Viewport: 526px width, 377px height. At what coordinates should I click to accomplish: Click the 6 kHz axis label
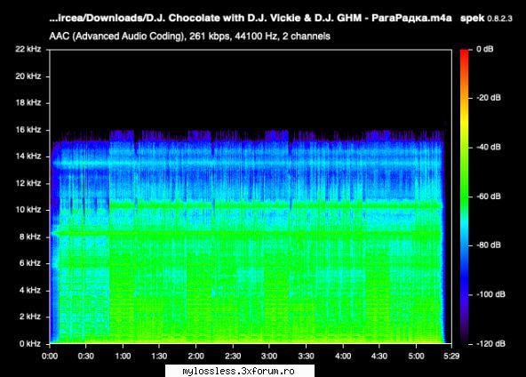coord(30,263)
